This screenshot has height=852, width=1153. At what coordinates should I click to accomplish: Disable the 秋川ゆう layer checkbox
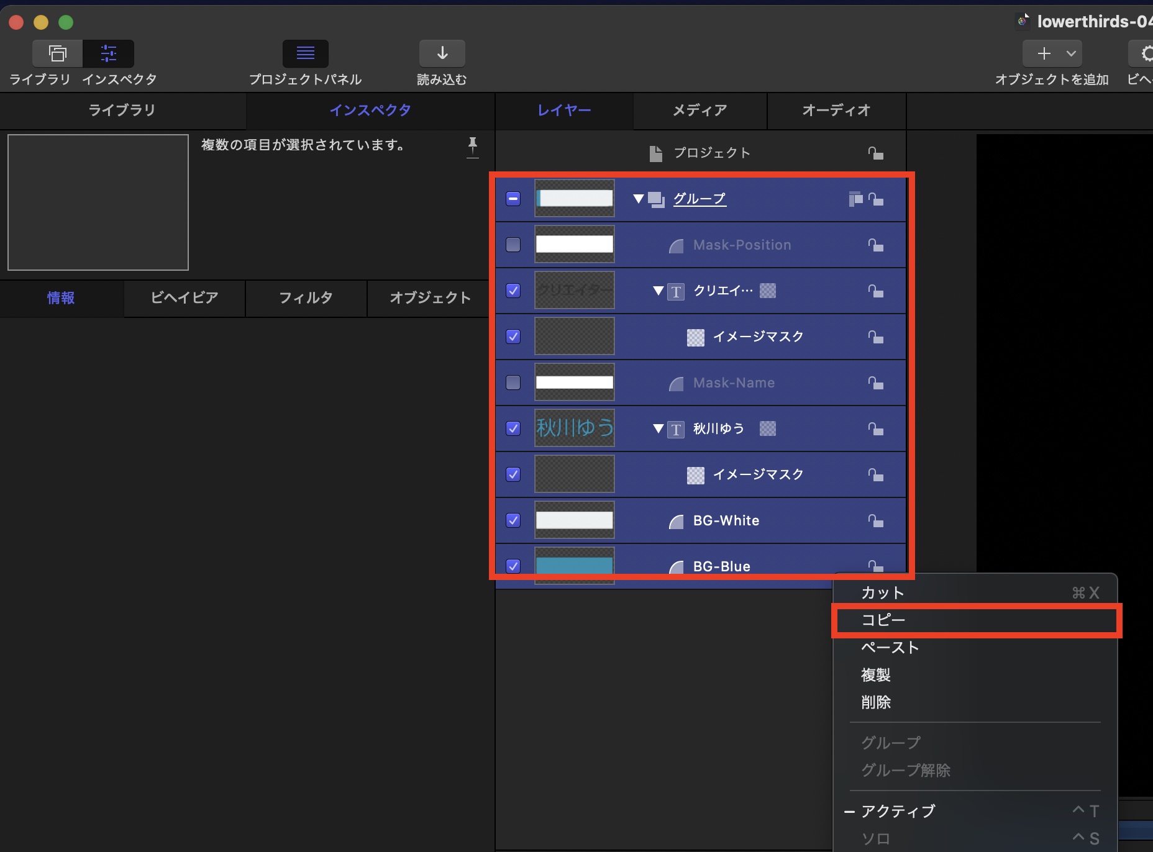click(513, 428)
